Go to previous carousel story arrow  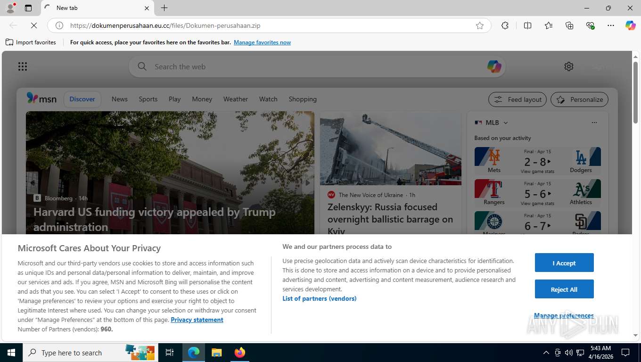tap(32, 183)
